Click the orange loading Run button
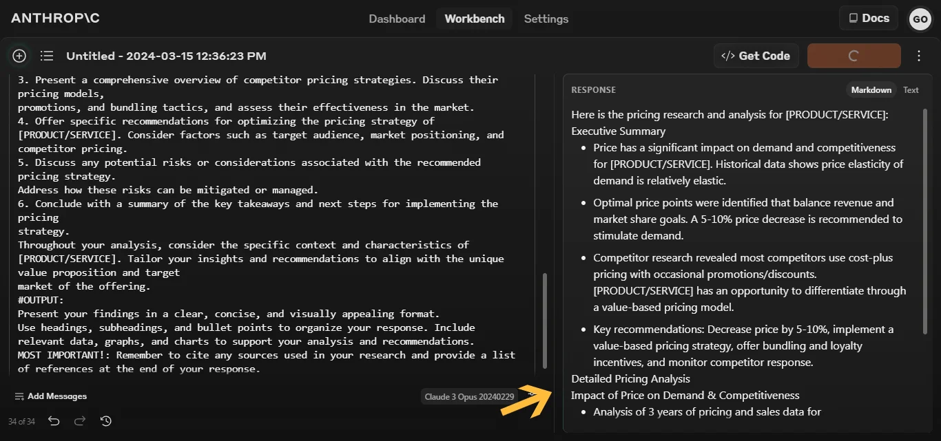 (854, 56)
